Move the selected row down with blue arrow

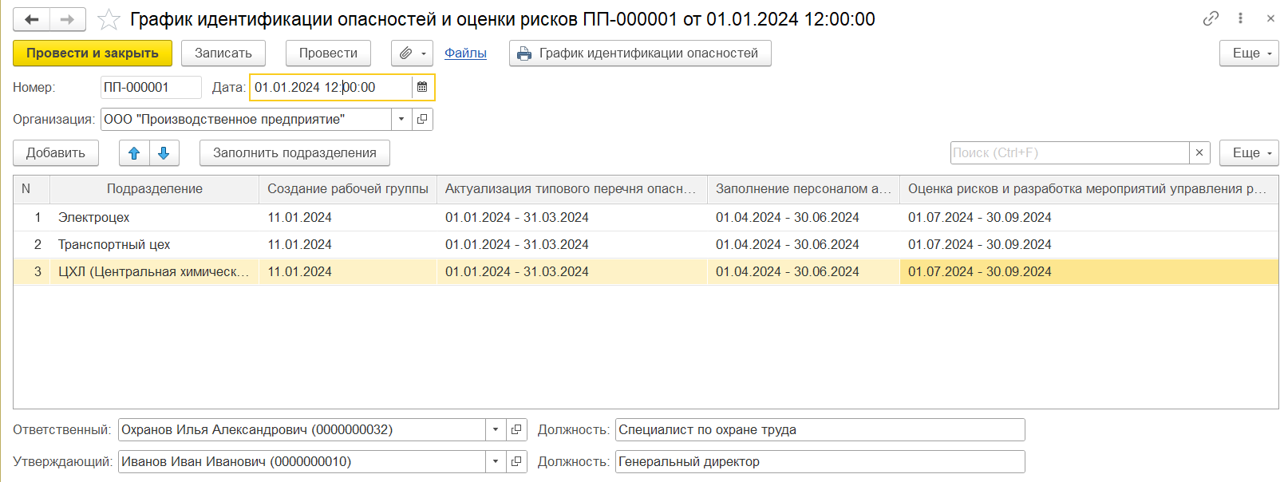click(x=164, y=153)
